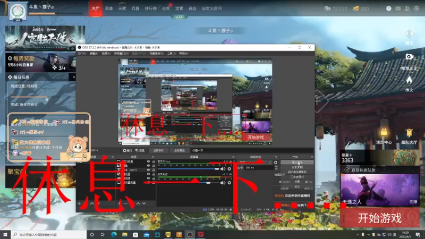
Task: Open the game mail envelope icon
Action: point(398,8)
